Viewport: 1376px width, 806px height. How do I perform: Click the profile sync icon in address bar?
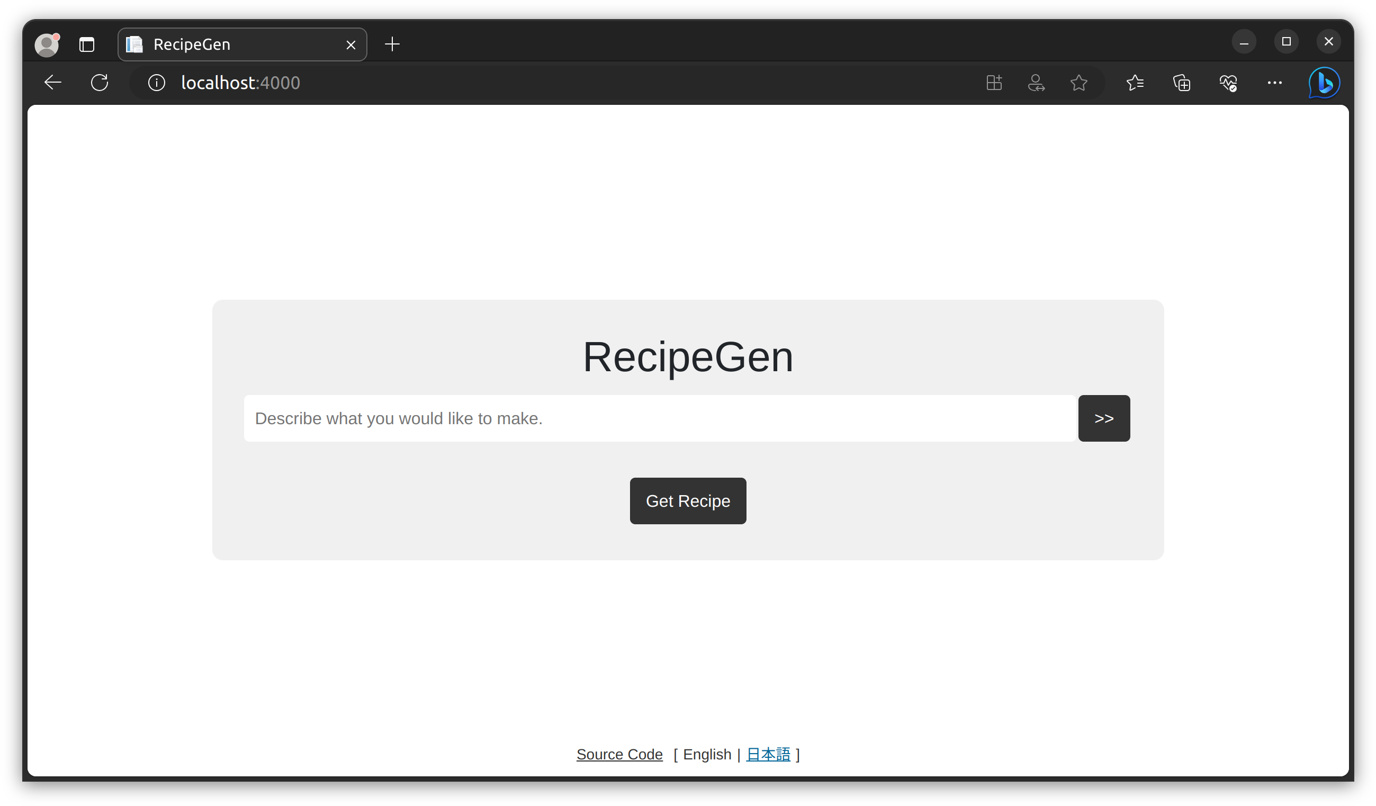coord(1036,83)
